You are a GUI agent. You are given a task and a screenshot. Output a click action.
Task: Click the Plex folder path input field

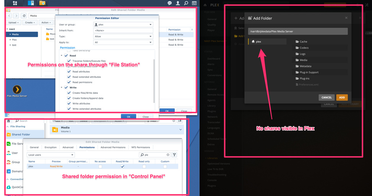[x=298, y=31]
